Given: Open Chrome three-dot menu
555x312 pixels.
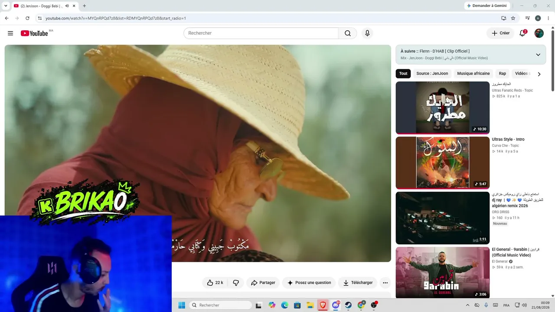Looking at the screenshot, I should pos(548,18).
